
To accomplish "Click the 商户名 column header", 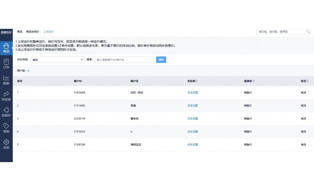I will coord(134,81).
